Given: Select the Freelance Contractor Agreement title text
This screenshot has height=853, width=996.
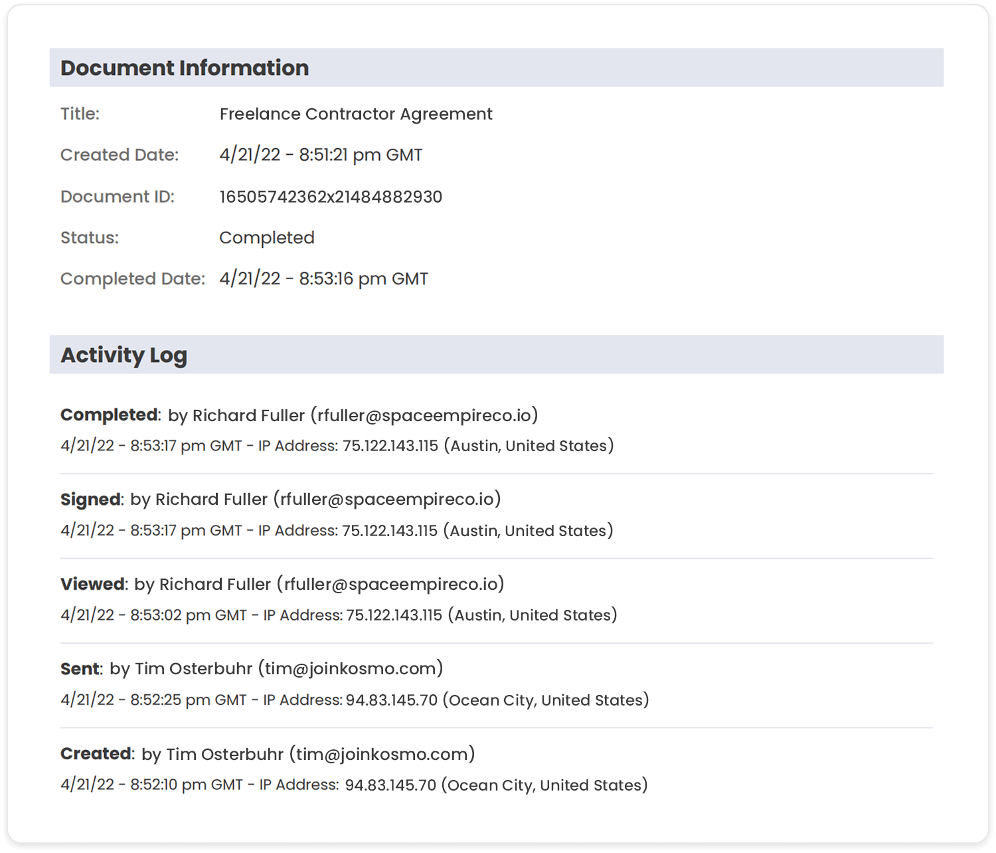Looking at the screenshot, I should (356, 114).
